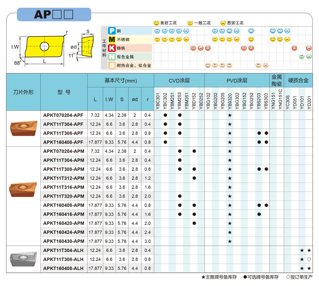The width and height of the screenshot is (319, 286).
Task: Click the CVD涂层 column group header
Action: (x=179, y=81)
